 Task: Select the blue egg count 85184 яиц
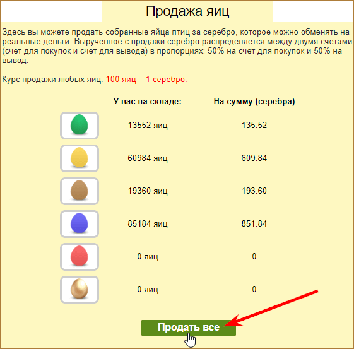pos(148,223)
